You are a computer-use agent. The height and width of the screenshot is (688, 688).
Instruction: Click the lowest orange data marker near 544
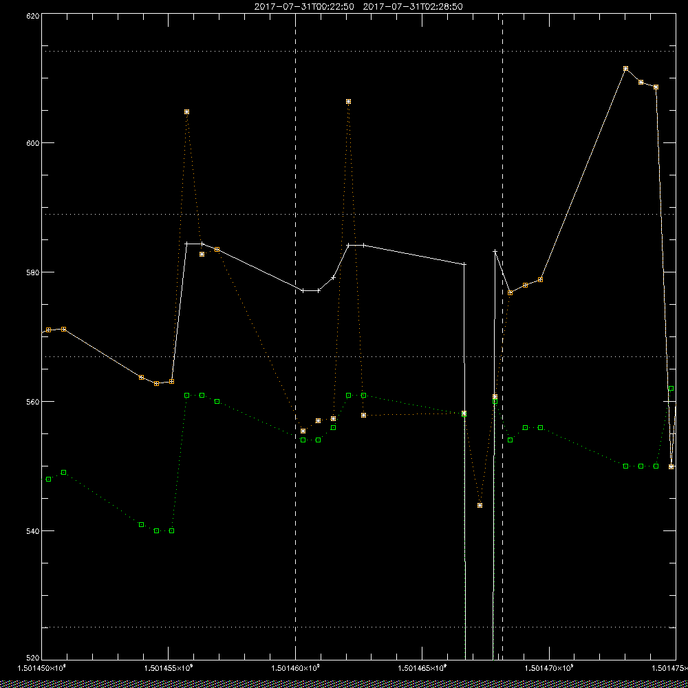click(480, 505)
